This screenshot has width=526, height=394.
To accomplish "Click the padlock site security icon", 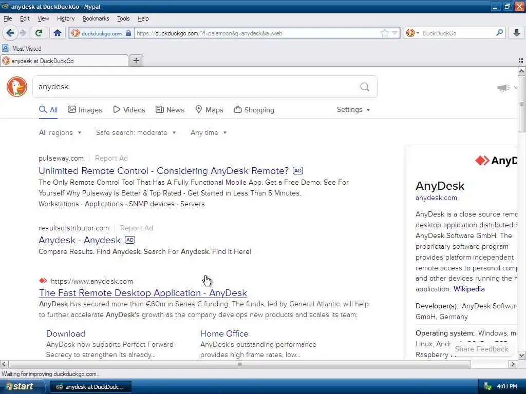I will pyautogui.click(x=128, y=33).
